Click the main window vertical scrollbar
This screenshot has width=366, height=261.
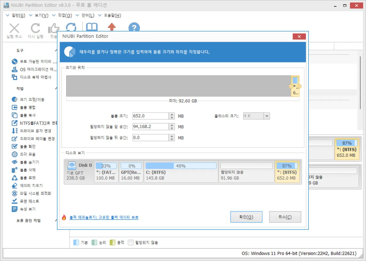click(x=361, y=82)
